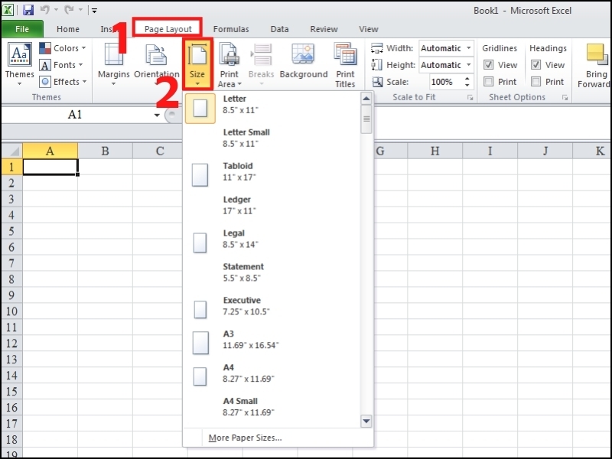The height and width of the screenshot is (459, 612).
Task: Enable Headings Print
Action: click(538, 81)
